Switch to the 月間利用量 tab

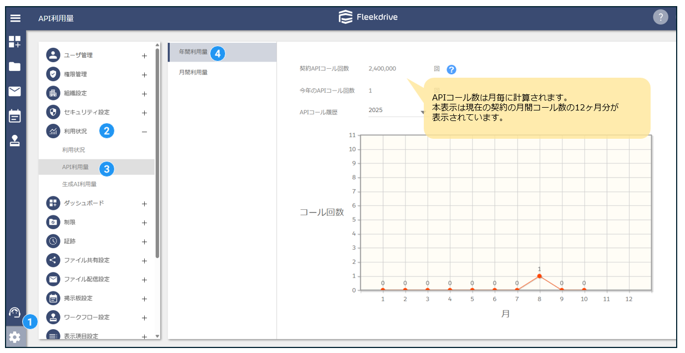point(193,72)
